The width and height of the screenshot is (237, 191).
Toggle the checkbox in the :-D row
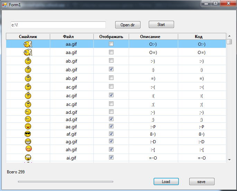[111, 141]
